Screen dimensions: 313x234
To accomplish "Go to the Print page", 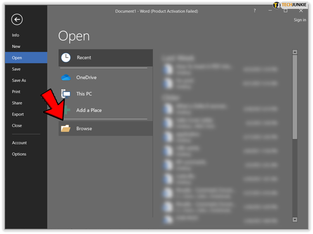I will coord(16,92).
